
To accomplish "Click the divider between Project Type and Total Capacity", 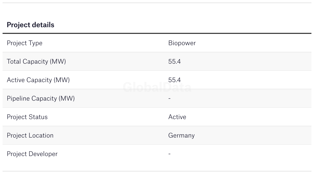I will tap(157, 52).
